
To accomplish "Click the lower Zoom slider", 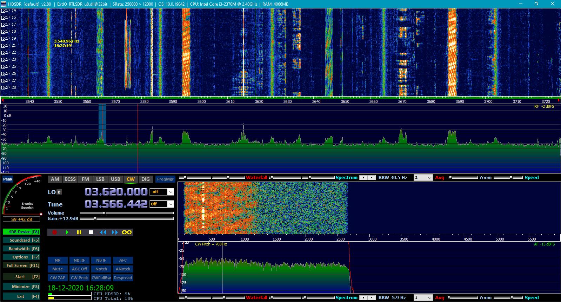I will tap(463, 298).
